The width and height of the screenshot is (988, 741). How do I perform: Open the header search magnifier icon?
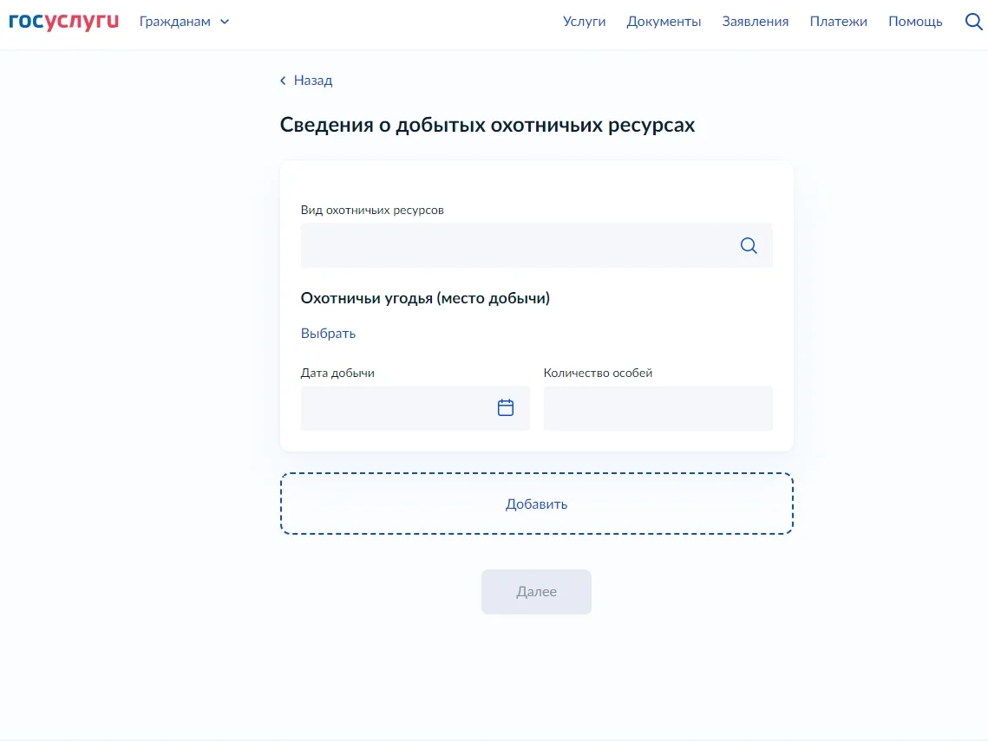point(973,22)
